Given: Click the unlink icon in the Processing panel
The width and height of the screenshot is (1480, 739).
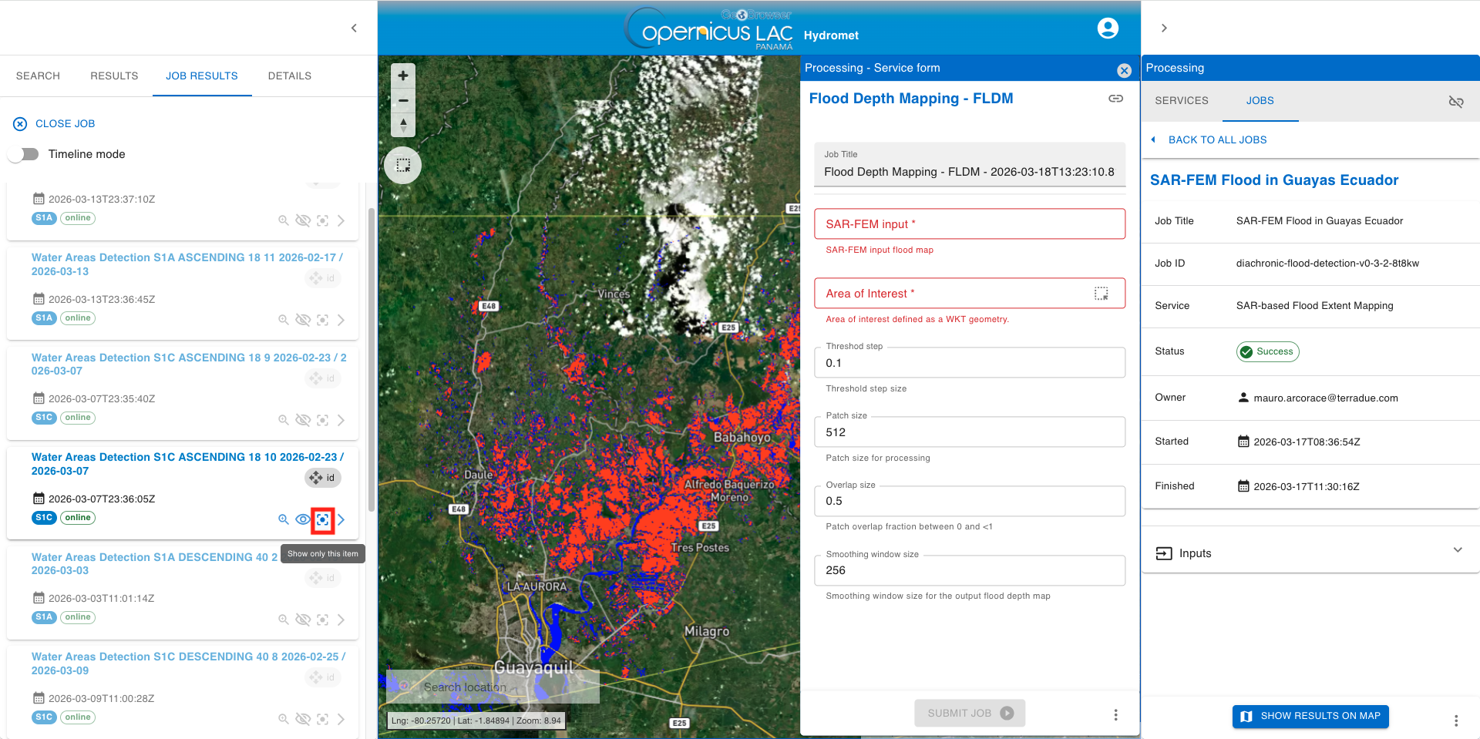Looking at the screenshot, I should tap(1455, 102).
